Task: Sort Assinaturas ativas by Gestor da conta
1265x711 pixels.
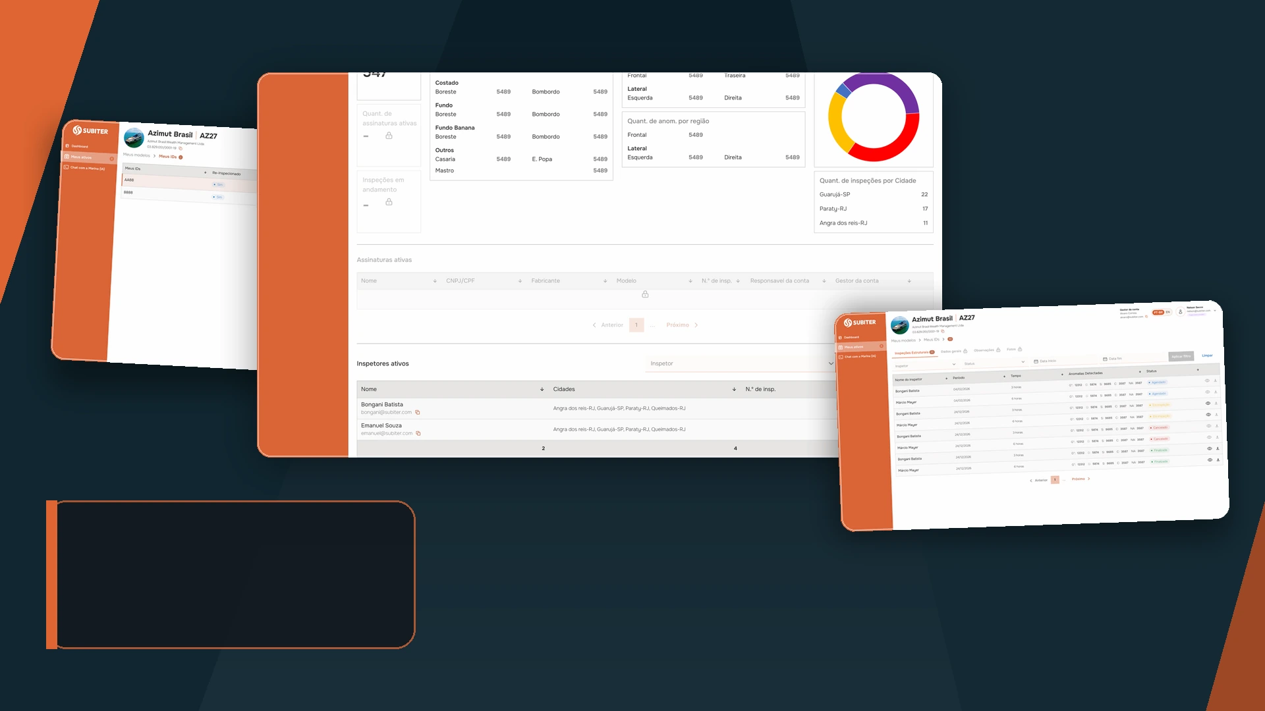Action: tap(909, 281)
